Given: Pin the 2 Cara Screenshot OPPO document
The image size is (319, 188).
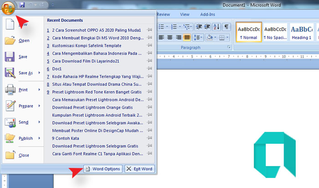Looking at the screenshot, I should [x=149, y=30].
